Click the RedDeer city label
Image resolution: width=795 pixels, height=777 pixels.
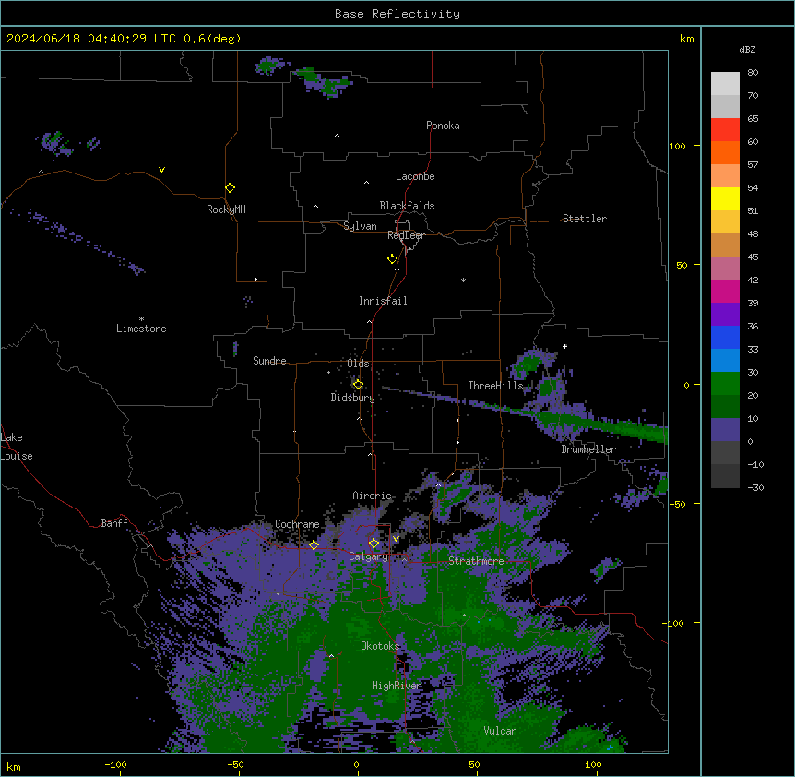coord(406,235)
